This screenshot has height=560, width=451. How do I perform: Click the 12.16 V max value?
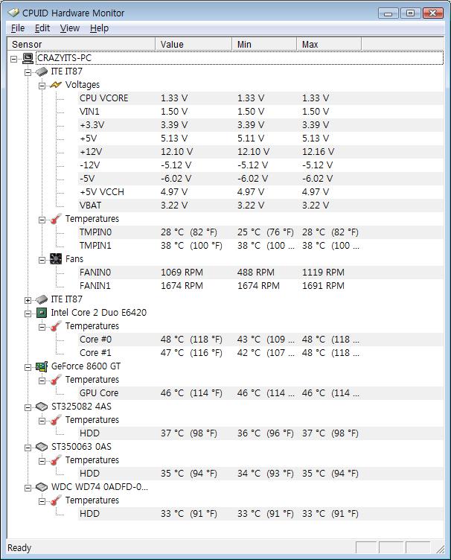(x=318, y=152)
